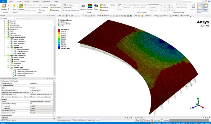The width and height of the screenshot is (211, 124).
Task: Click the find magnifier icon beside Duplicate
Action: (9, 9)
